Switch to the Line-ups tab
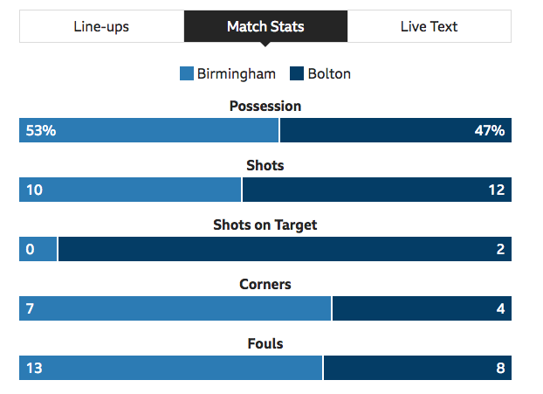 click(101, 26)
